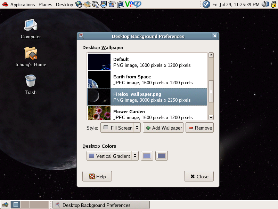The image size is (278, 209).
Task: Open the Desktop menu
Action: pyautogui.click(x=65, y=5)
